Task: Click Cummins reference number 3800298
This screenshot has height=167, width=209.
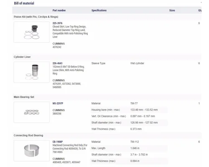Action: point(57,114)
